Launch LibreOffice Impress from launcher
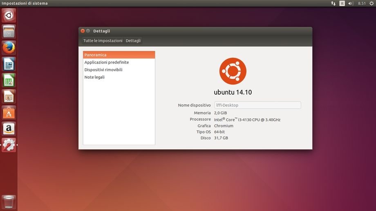Viewport: 376px width, 211px height. 9,97
